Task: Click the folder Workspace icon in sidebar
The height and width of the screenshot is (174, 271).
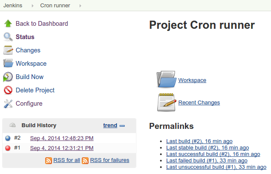Action: click(x=8, y=63)
